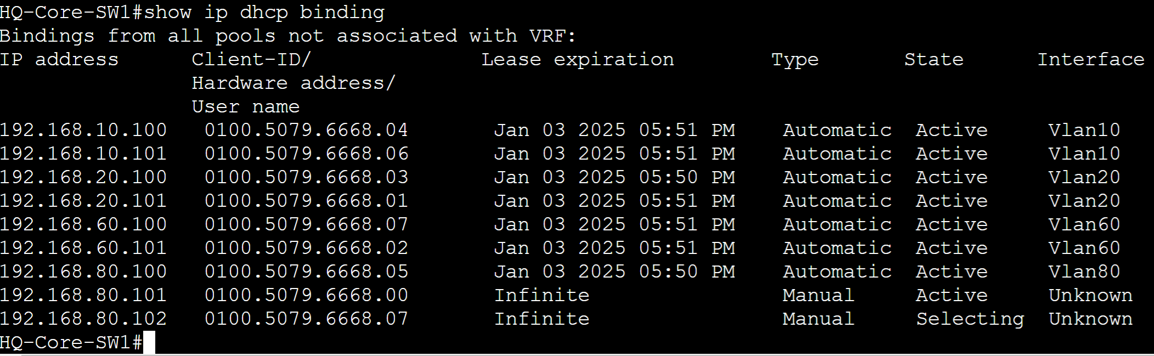Click the first Infinite lease entry for 192.168.80.101
Screen dimensions: 1154x356
(x=542, y=295)
